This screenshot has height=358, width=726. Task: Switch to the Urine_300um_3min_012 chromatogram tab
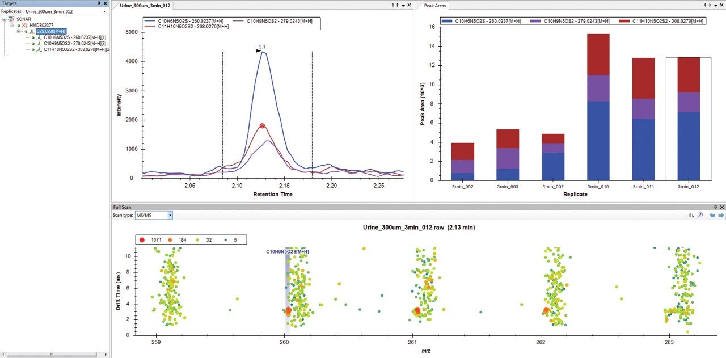[x=145, y=5]
